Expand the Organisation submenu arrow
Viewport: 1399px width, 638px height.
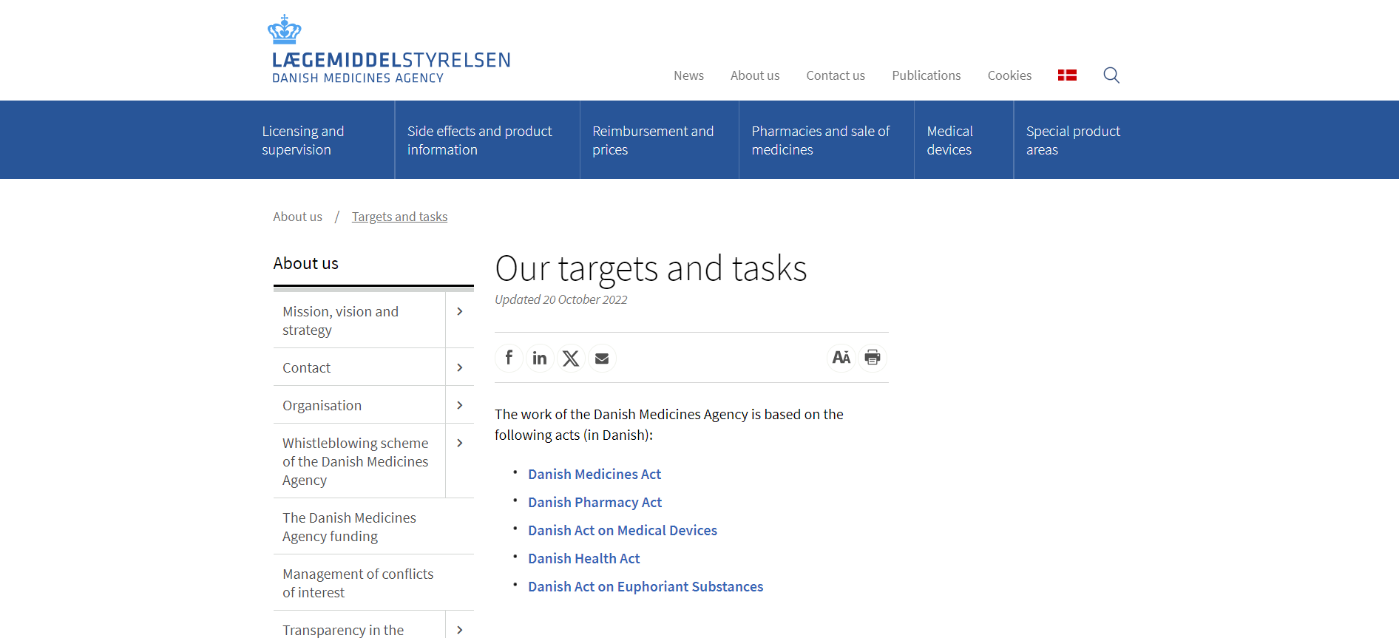click(460, 405)
